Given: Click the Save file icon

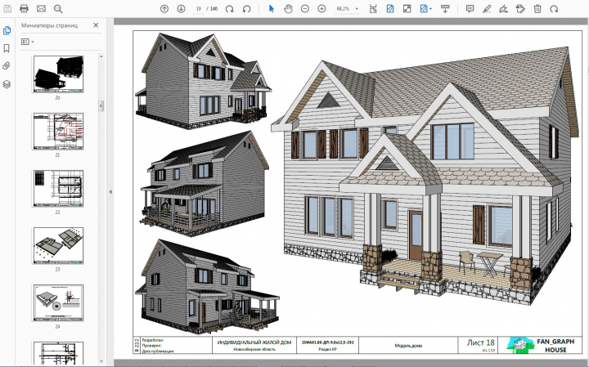Looking at the screenshot, I should (x=7, y=8).
